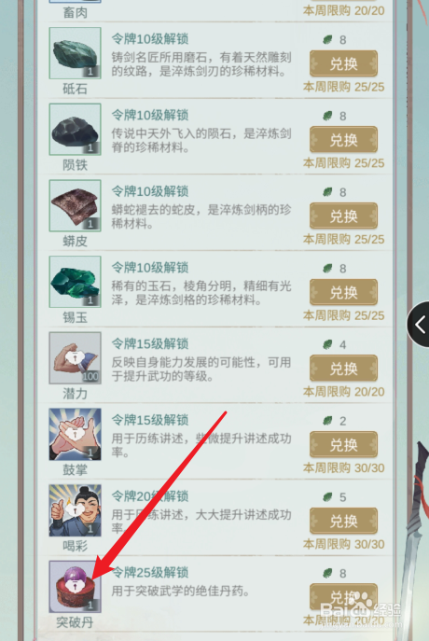
Task: Redeem 潜力 with the 兑换 button
Action: pos(343,369)
